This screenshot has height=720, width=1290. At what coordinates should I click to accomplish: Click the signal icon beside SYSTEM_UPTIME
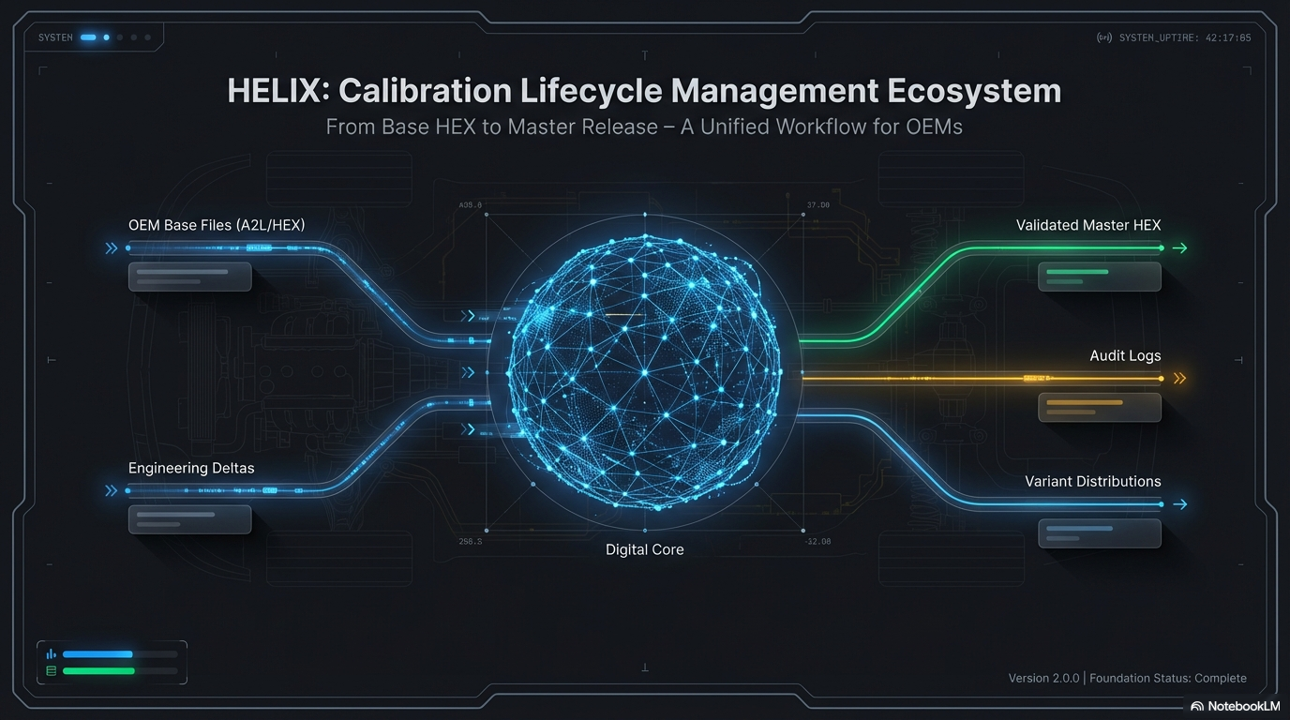point(1104,38)
